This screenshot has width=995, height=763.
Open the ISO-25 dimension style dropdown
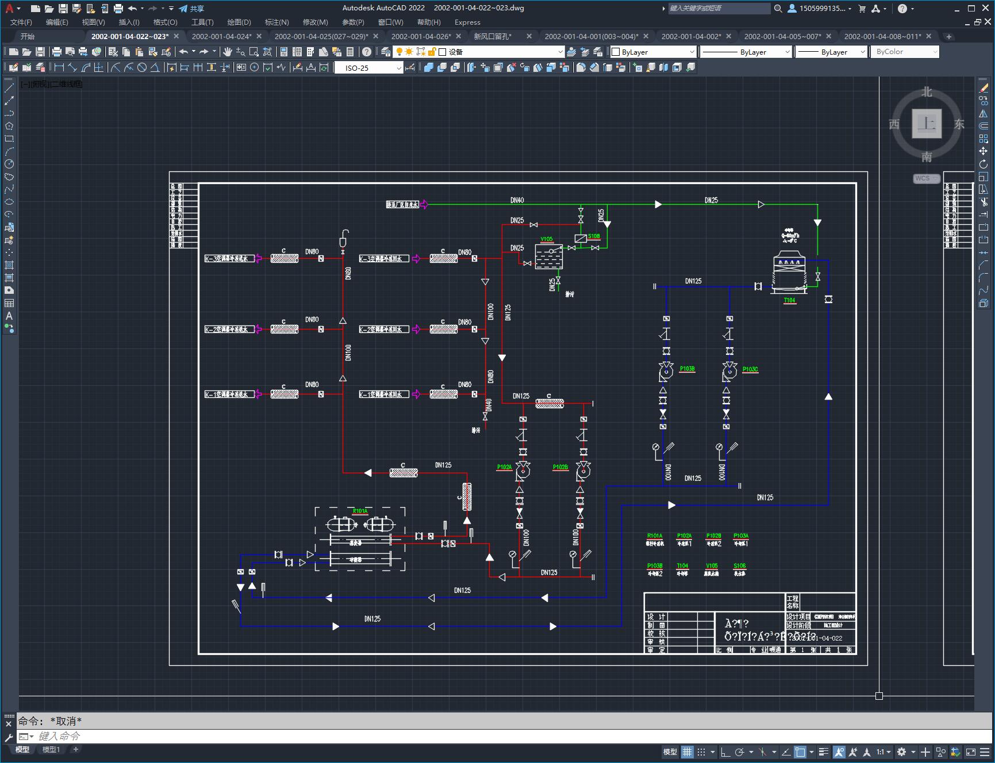click(x=369, y=68)
